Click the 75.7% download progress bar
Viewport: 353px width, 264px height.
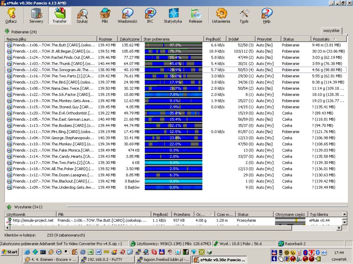click(x=173, y=51)
